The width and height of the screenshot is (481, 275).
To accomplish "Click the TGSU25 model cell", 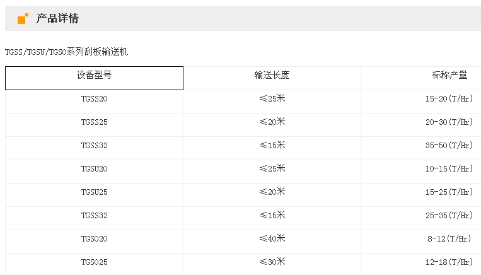I will 95,192.
